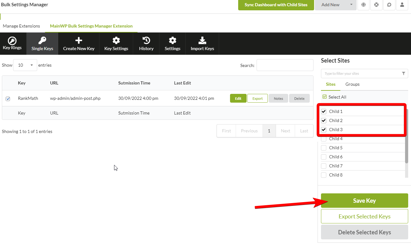
Task: Open Single Keys section
Action: pos(42,43)
